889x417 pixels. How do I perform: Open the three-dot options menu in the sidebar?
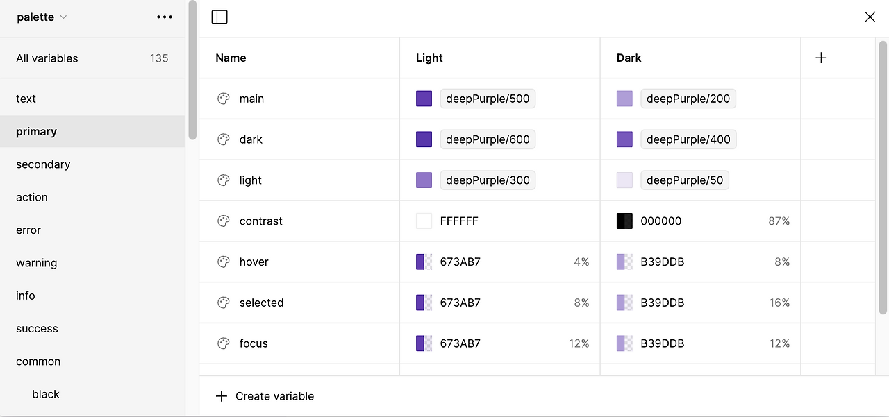165,16
